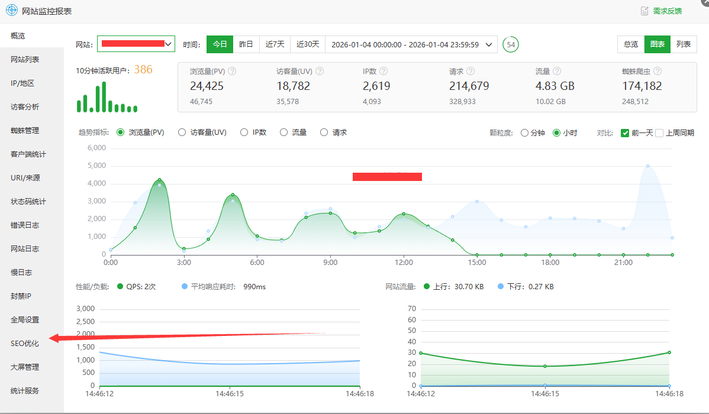
Task: Switch view to 列表 mode
Action: tap(684, 44)
